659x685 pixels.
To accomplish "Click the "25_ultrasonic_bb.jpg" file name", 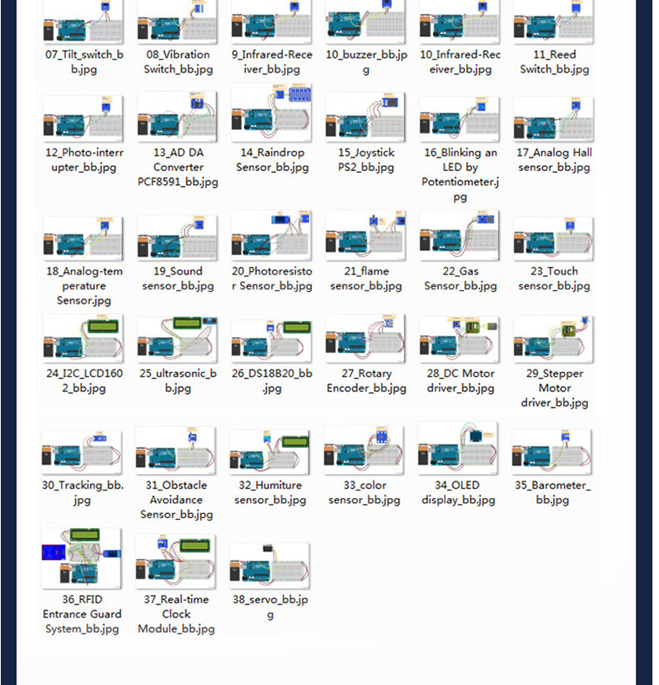I will (x=178, y=380).
